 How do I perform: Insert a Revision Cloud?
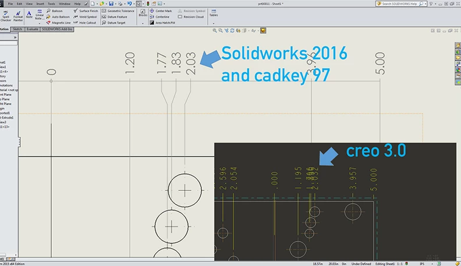[x=191, y=17]
